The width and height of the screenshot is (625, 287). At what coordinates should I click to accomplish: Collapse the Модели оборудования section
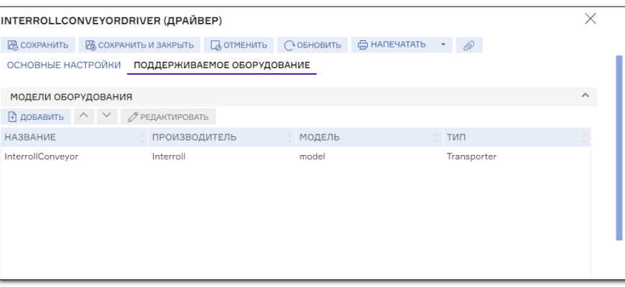click(x=585, y=95)
